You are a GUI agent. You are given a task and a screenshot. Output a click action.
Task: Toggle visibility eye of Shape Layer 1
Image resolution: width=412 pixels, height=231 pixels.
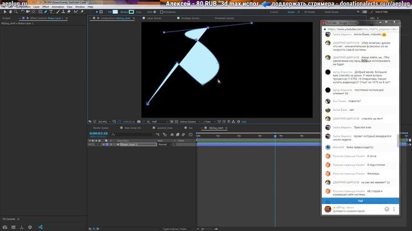(x=89, y=144)
